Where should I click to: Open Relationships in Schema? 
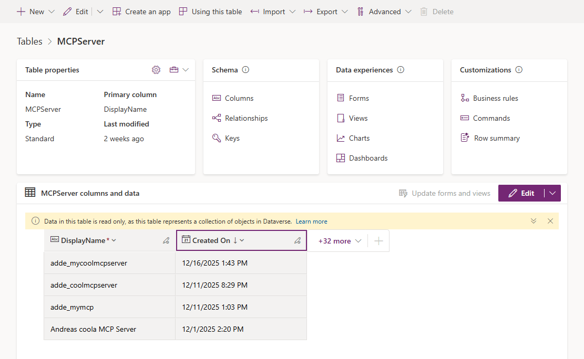tap(246, 118)
